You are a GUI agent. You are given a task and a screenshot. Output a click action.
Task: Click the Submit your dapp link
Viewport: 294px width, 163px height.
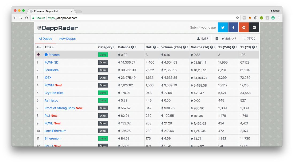point(203,28)
